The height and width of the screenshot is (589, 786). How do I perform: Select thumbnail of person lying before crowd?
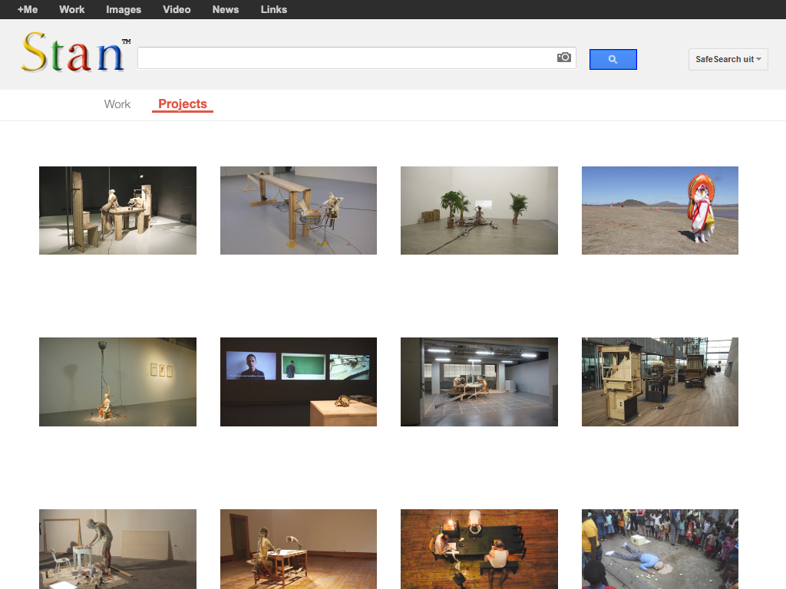pyautogui.click(x=659, y=548)
